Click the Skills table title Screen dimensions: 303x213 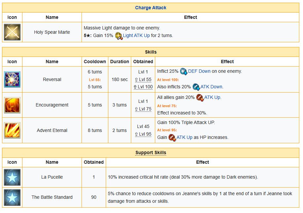click(151, 52)
